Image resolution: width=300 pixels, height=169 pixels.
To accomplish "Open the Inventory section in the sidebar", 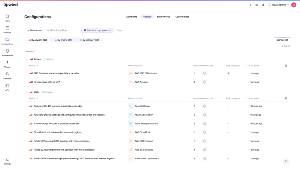I will (7, 29).
